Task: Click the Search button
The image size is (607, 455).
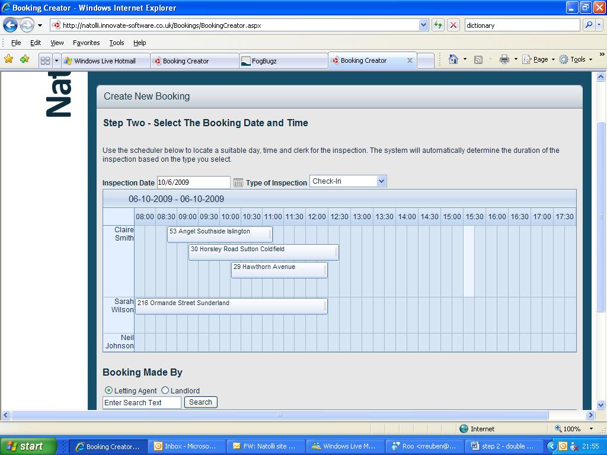Action: point(200,402)
